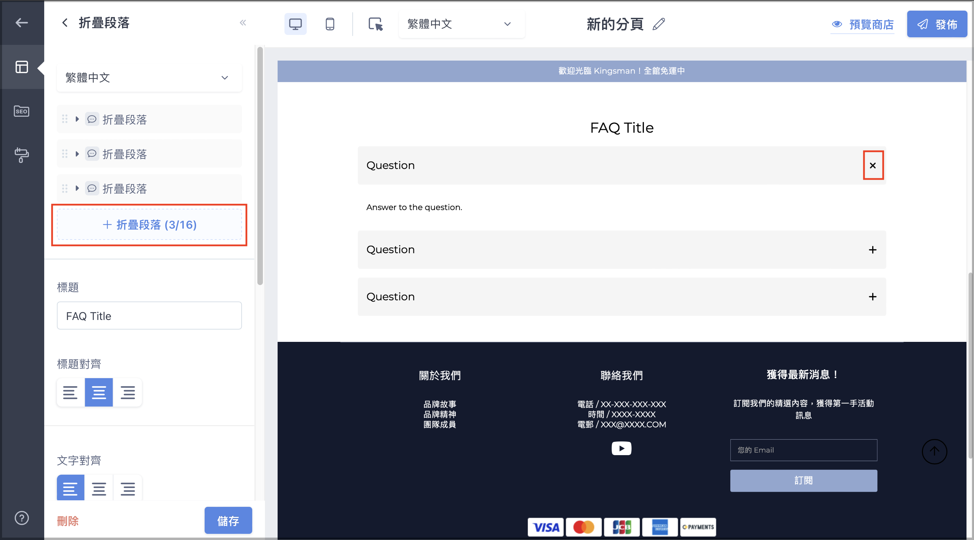Open the paint roller theme design icon
This screenshot has width=974, height=540.
click(22, 155)
